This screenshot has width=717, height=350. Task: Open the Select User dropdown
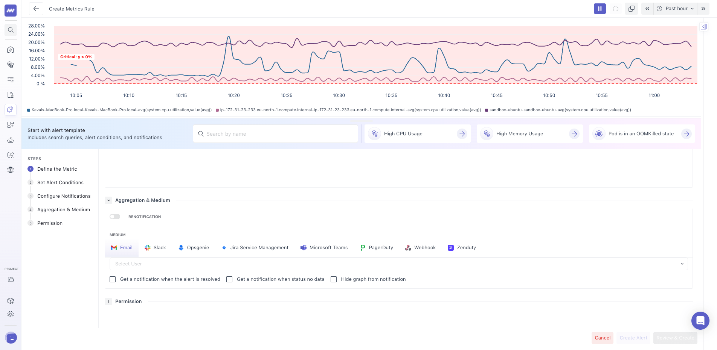[x=398, y=264]
